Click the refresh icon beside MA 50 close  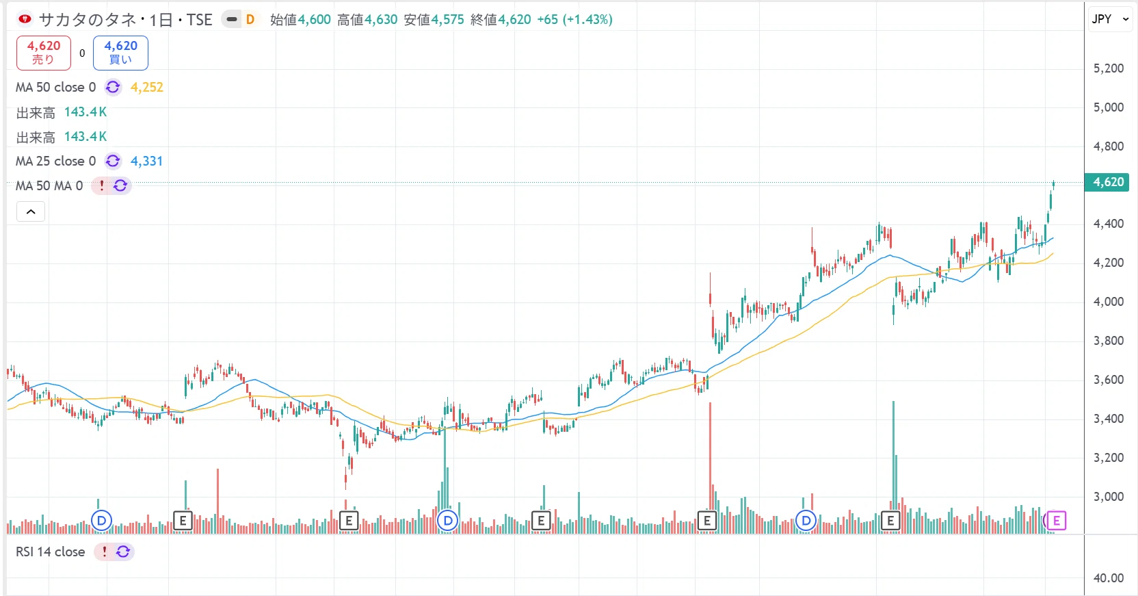(113, 87)
